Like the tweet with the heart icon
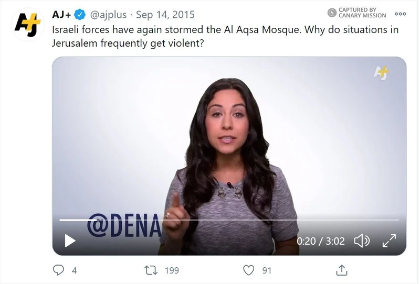This screenshot has height=284, width=420. (x=248, y=270)
